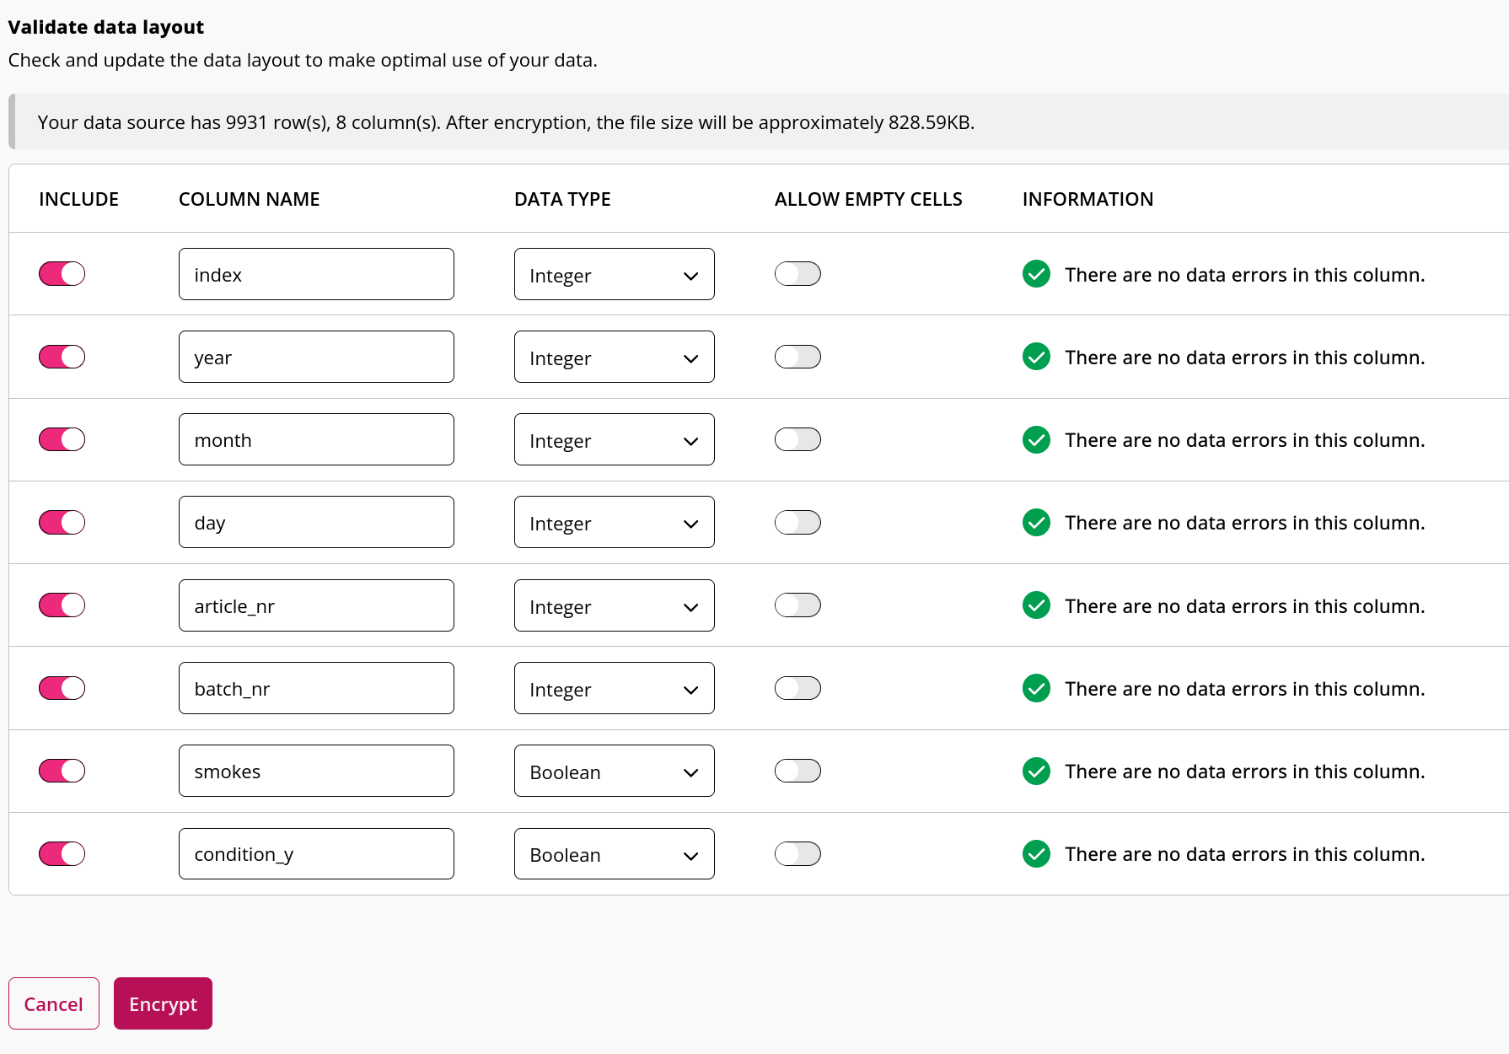Open data type dropdown for year

614,357
